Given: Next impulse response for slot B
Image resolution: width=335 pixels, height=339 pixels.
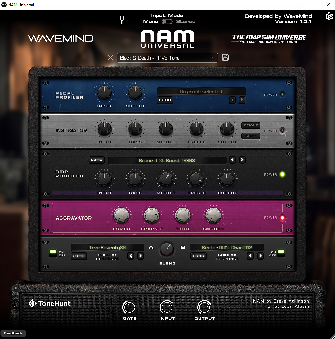Looking at the screenshot, I should (x=260, y=256).
